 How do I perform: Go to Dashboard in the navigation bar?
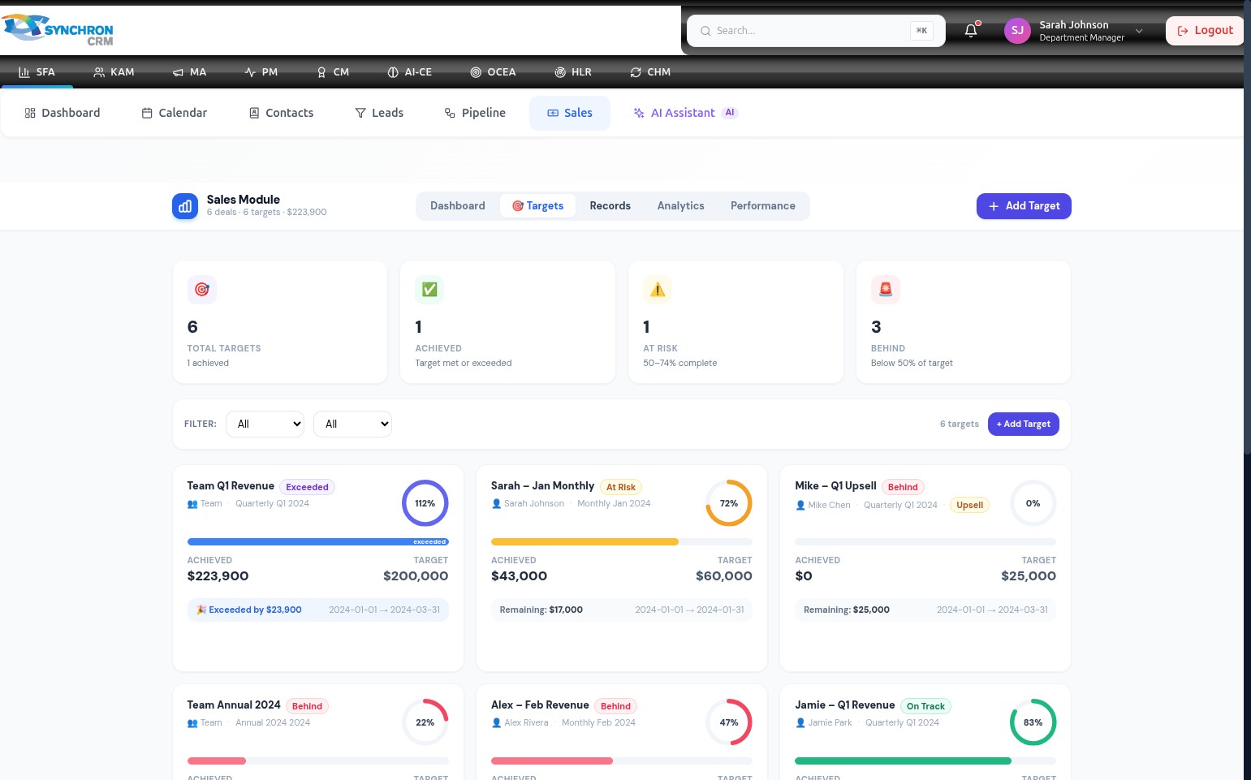[x=63, y=113]
